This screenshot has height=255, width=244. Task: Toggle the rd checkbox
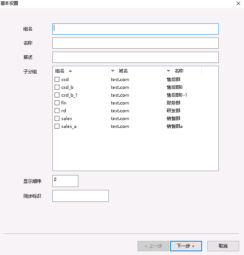[57, 110]
